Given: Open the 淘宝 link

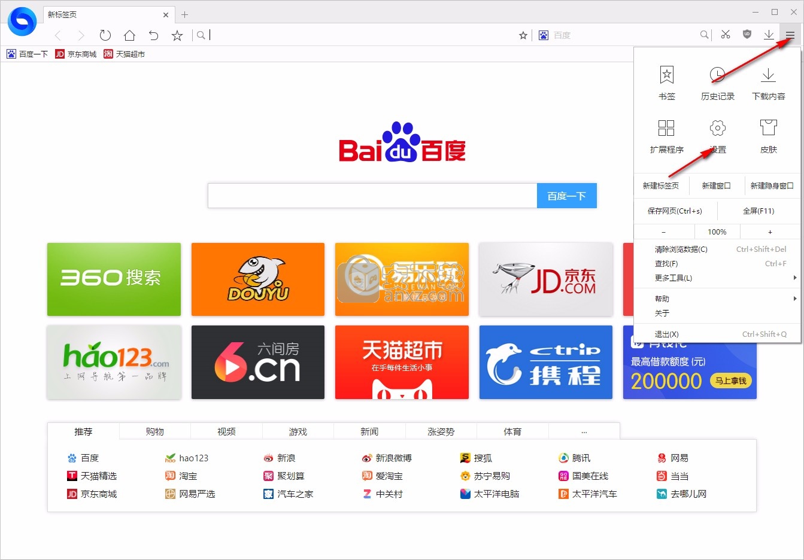Looking at the screenshot, I should [x=181, y=476].
